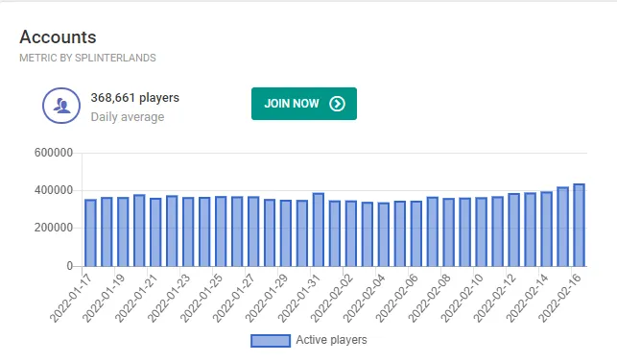Select the bar for 2022-01-31
This screenshot has height=363, width=617.
coord(319,230)
